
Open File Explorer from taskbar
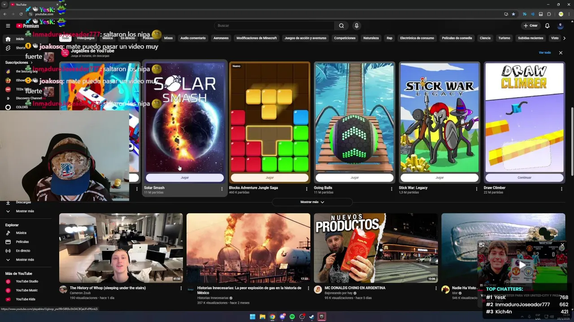pos(262,317)
